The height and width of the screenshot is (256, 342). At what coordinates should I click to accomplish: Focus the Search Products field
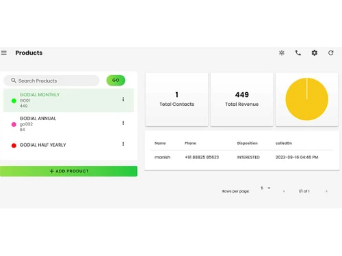click(x=51, y=81)
